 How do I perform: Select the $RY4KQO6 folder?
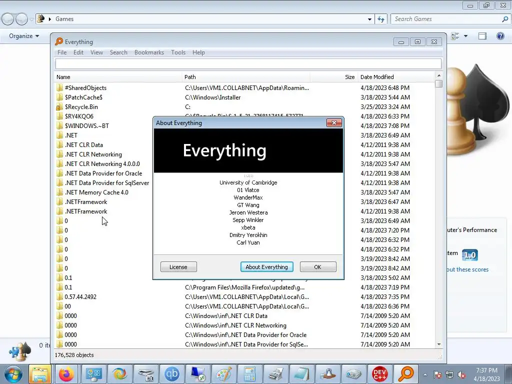coord(79,116)
